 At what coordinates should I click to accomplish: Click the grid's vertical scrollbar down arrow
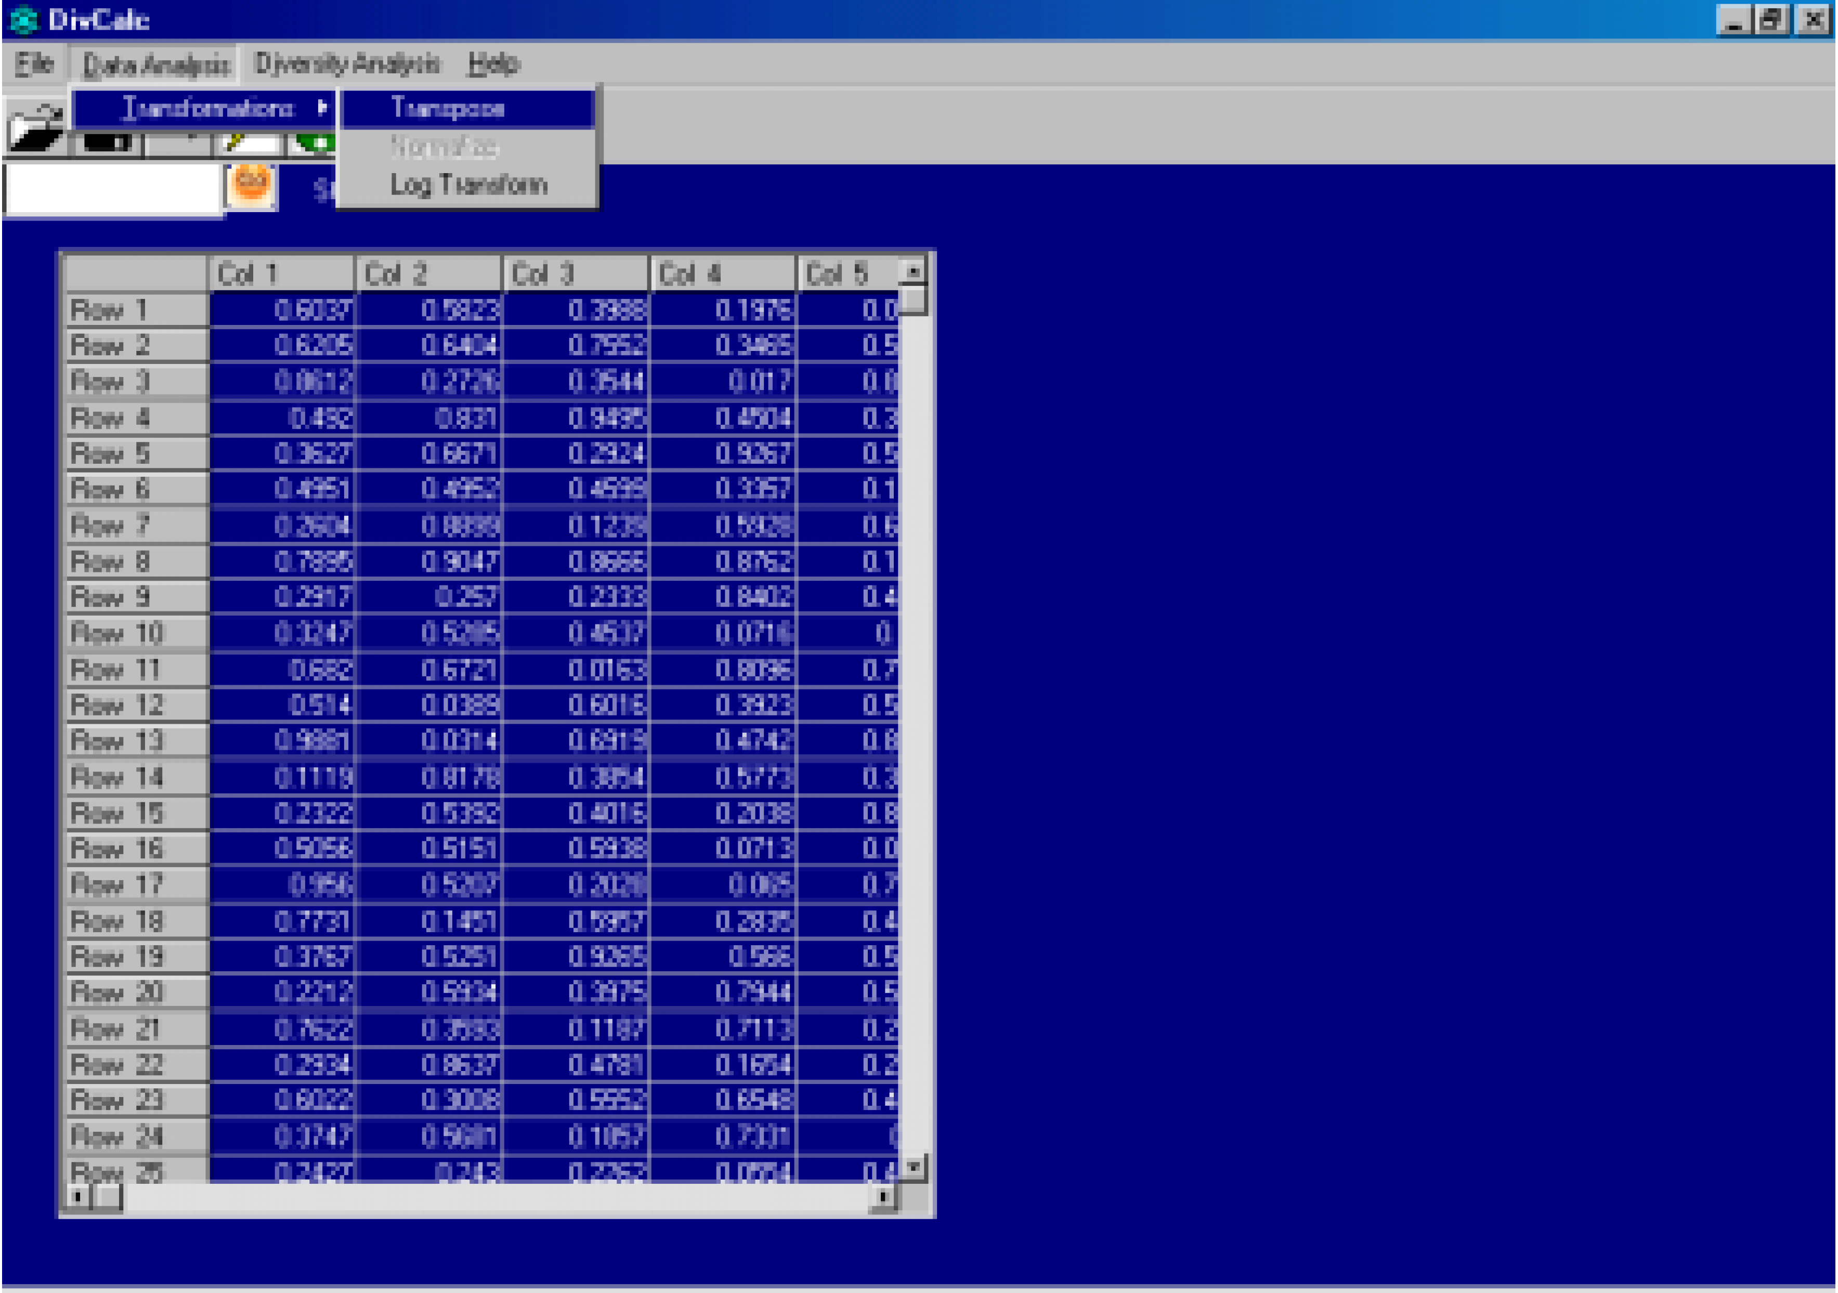click(914, 1167)
